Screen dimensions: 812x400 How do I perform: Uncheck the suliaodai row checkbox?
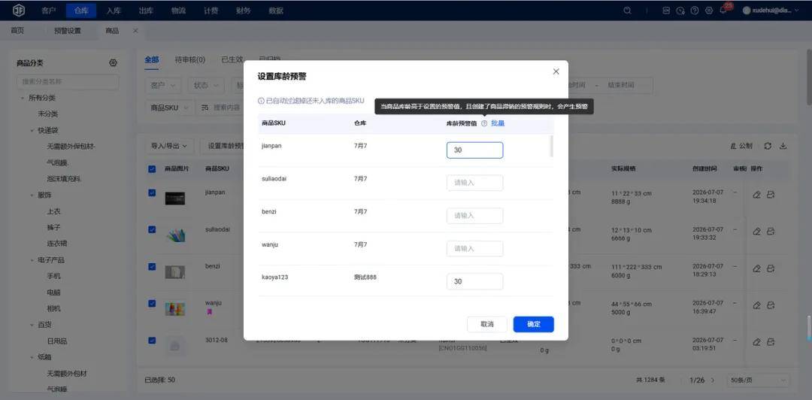point(152,229)
